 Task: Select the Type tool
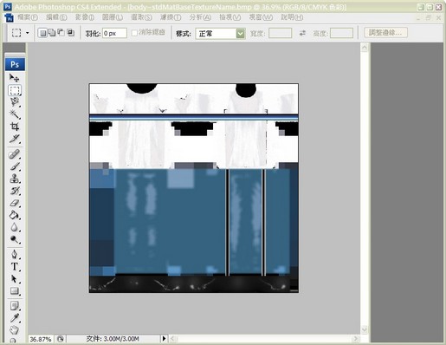click(x=15, y=266)
